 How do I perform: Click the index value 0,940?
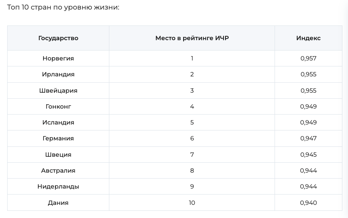[308, 202]
